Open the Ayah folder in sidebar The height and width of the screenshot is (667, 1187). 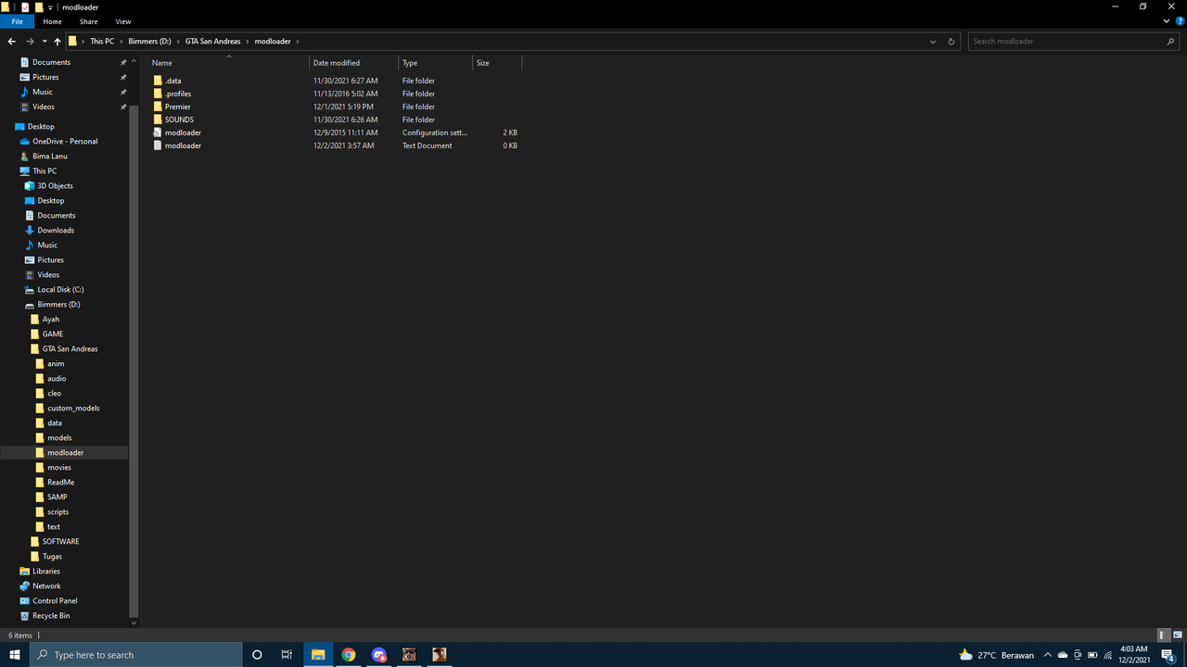50,319
